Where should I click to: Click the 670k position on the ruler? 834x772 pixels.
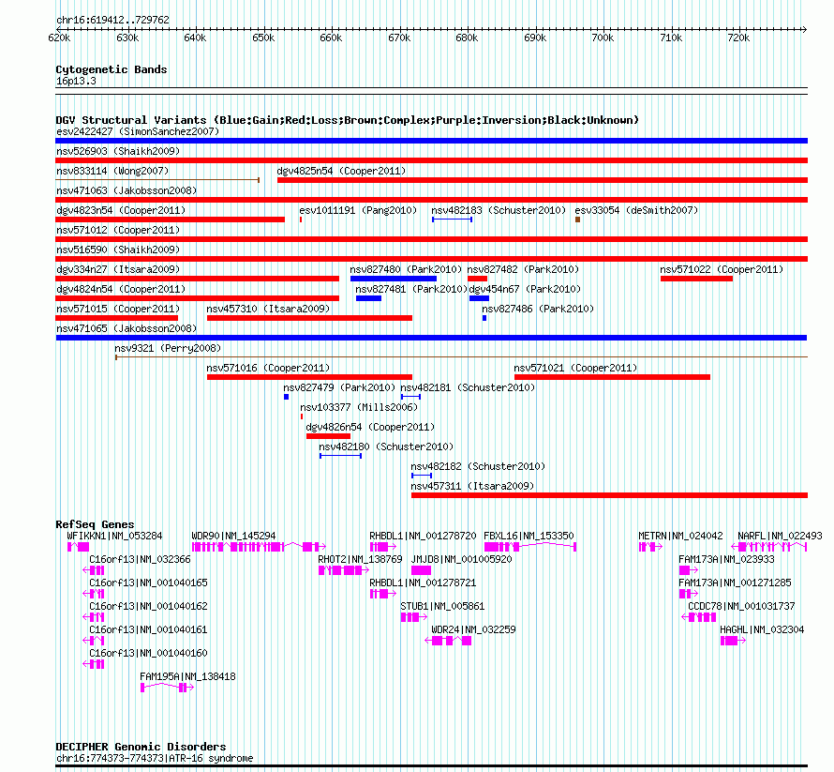tap(399, 38)
